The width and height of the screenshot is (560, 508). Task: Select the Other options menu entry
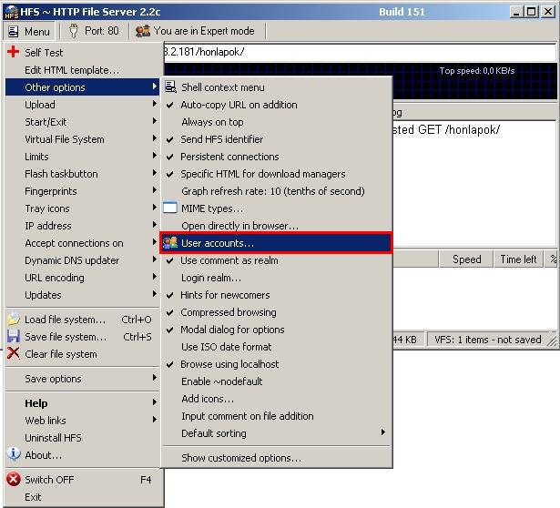tap(82, 87)
